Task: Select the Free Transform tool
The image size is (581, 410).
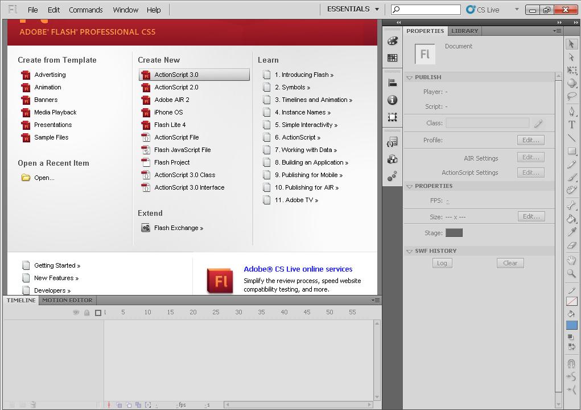Action: (x=572, y=70)
